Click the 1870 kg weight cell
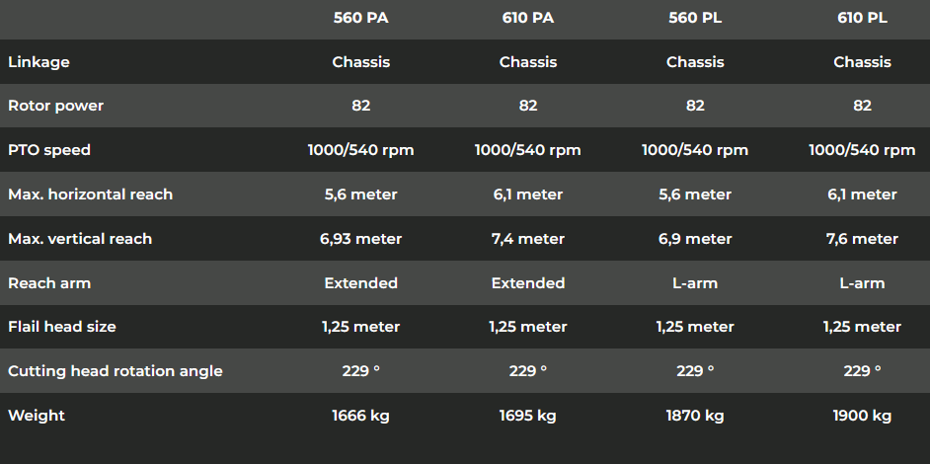This screenshot has height=464, width=930. (x=695, y=416)
